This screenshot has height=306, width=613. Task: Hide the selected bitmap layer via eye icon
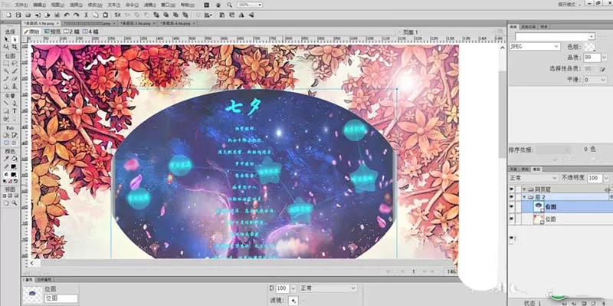(x=512, y=206)
